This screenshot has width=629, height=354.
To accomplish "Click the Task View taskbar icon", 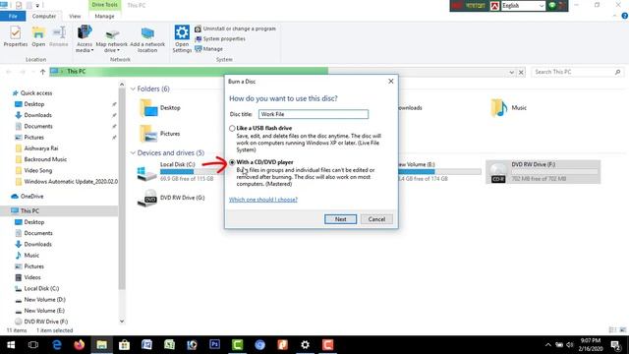I will [33, 345].
